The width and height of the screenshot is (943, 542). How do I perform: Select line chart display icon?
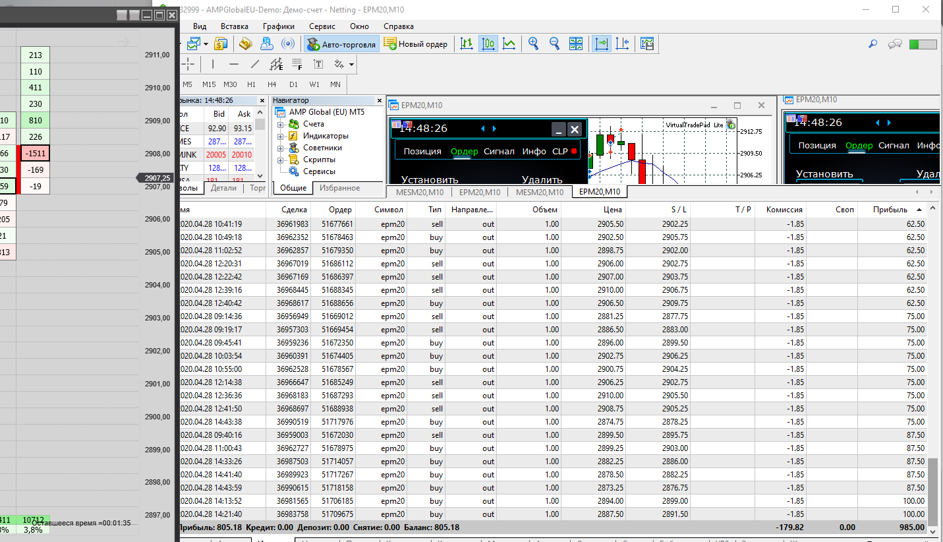pos(509,44)
